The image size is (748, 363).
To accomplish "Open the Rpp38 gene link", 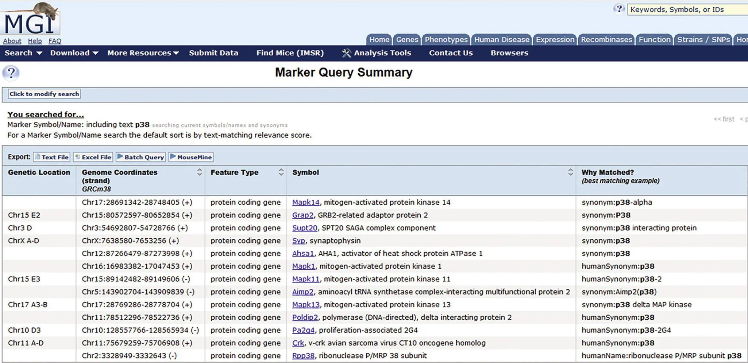I will click(303, 355).
